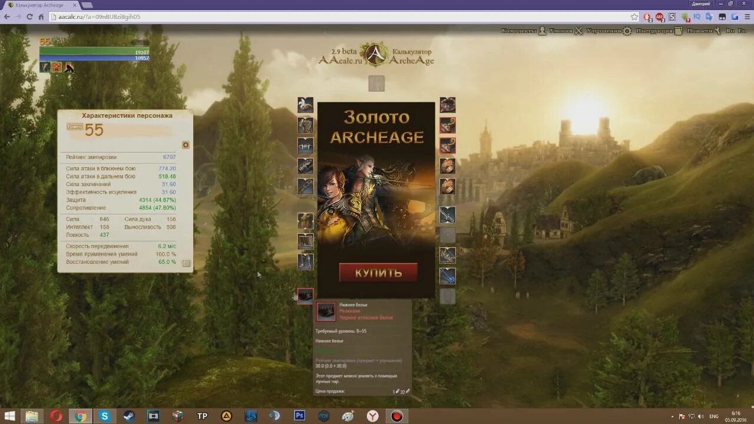Screen dimensions: 754x424
Task: Open the Chrome menu button
Action: coord(747,17)
